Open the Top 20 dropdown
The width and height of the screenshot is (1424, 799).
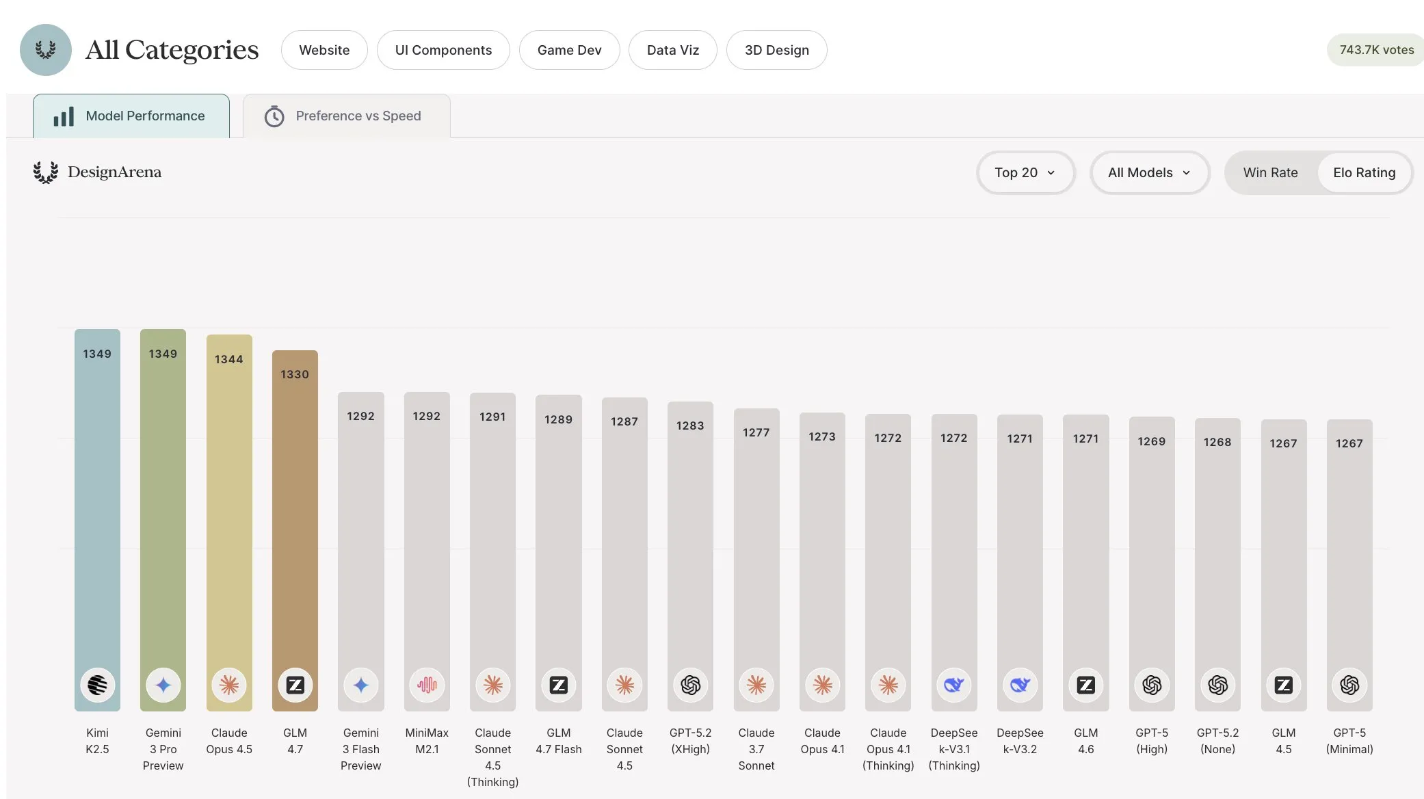(x=1025, y=172)
